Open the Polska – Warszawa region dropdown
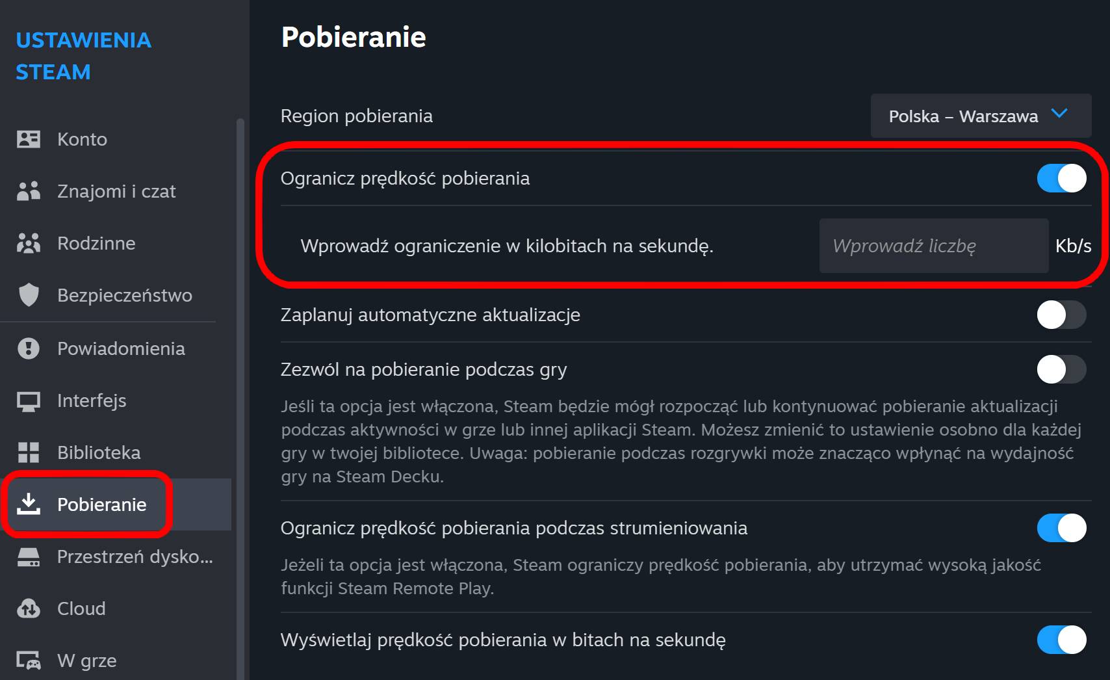Image resolution: width=1110 pixels, height=680 pixels. click(x=981, y=116)
